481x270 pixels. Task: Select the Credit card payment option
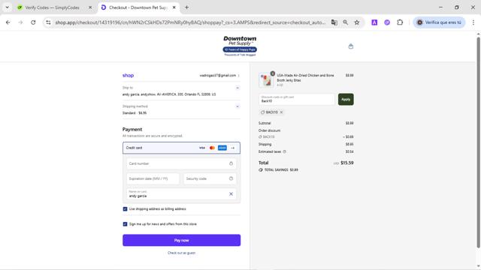point(182,148)
